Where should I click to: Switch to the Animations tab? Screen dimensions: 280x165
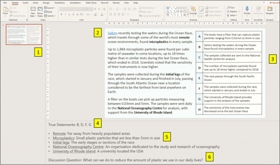pyautogui.click(x=75, y=3)
